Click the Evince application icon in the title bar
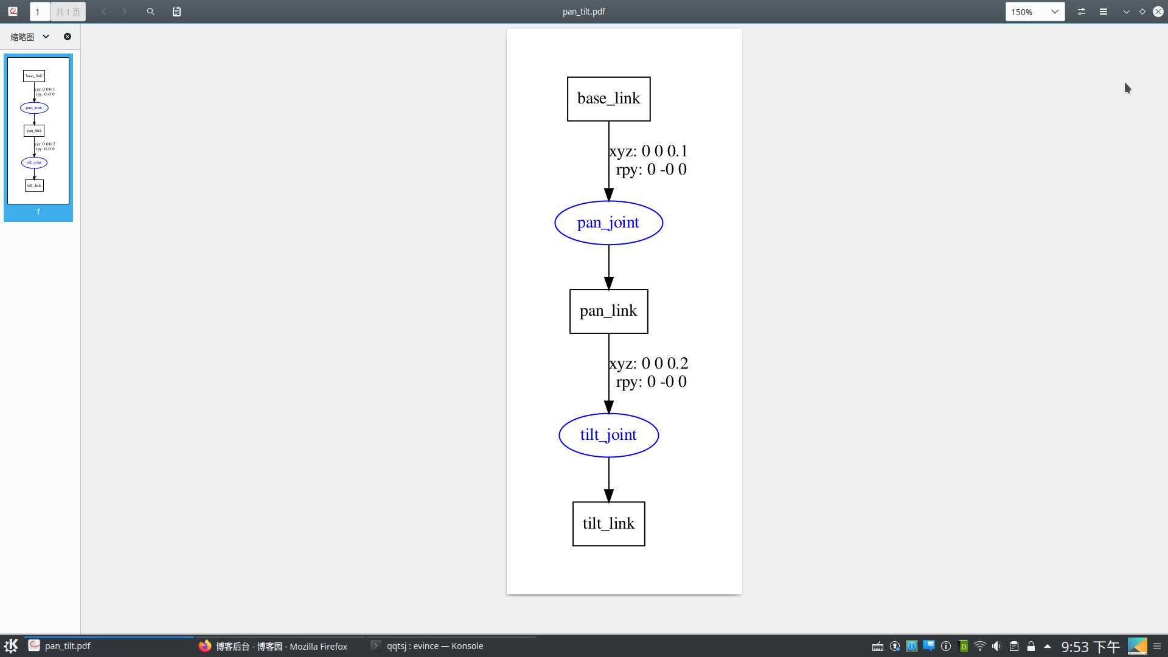The image size is (1168, 657). (x=13, y=11)
